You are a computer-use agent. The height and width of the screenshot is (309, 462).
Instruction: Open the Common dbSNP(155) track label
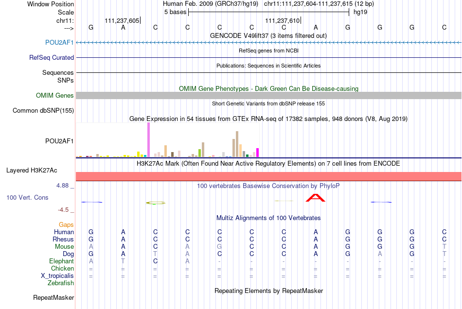[43, 111]
